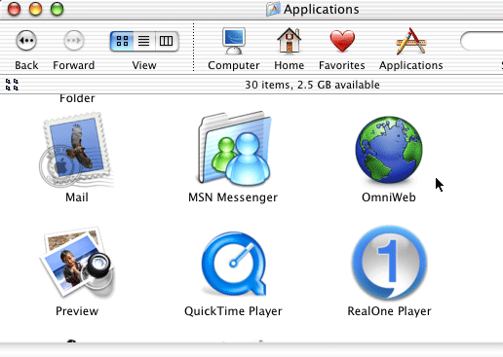The height and width of the screenshot is (357, 503).
Task: Click the Mail label text
Action: pyautogui.click(x=77, y=197)
